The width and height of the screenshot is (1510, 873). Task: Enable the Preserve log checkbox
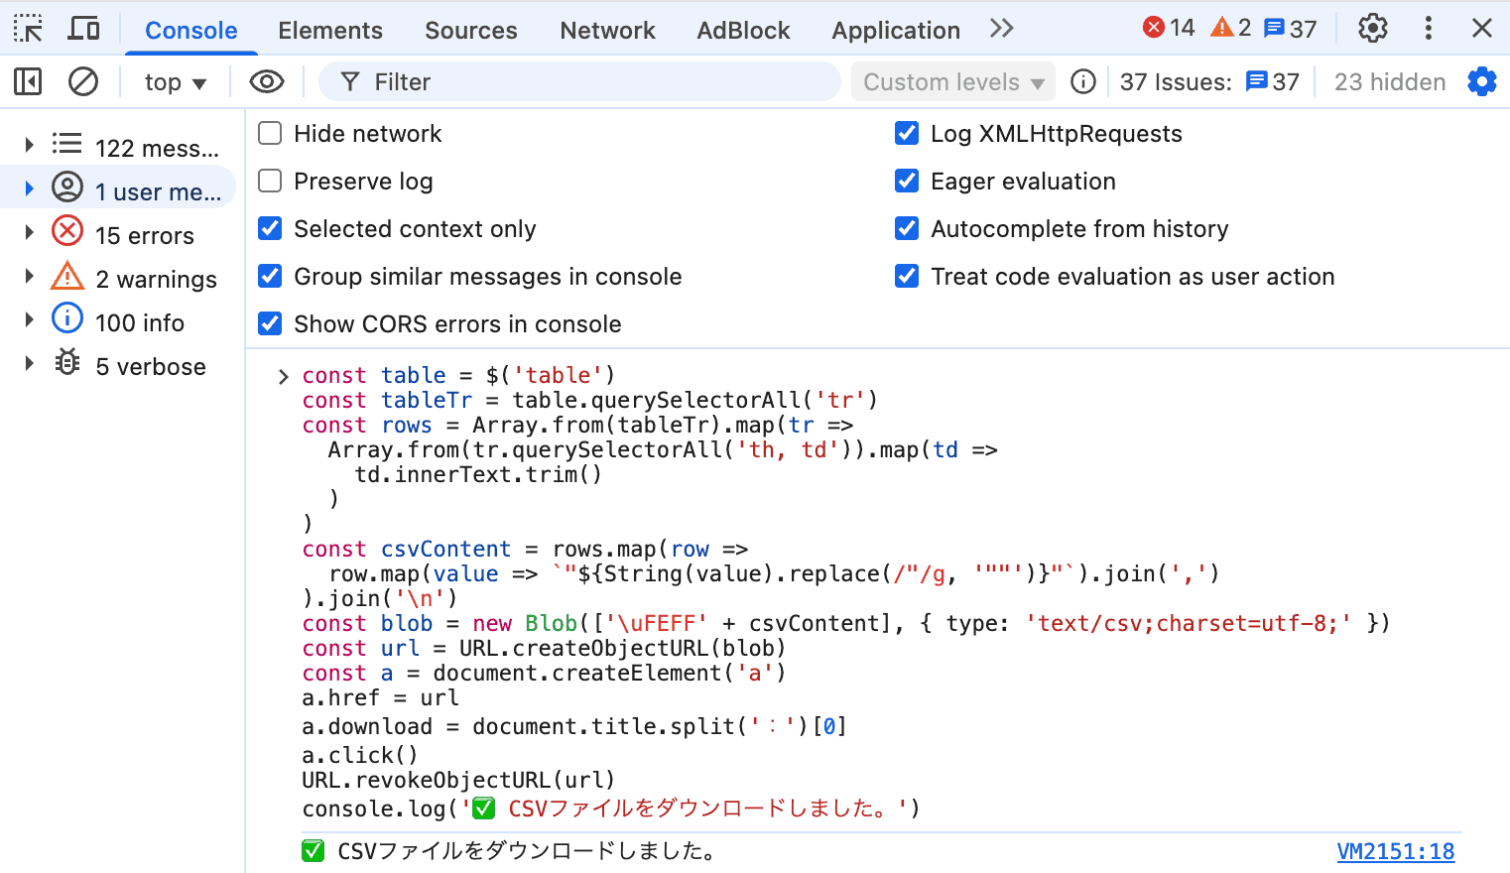tap(270, 181)
